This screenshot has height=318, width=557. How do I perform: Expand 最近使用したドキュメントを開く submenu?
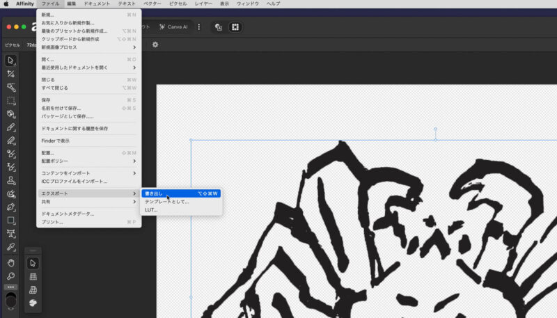tap(89, 67)
